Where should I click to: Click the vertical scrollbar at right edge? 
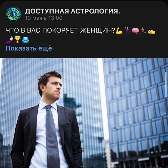tap(166, 85)
